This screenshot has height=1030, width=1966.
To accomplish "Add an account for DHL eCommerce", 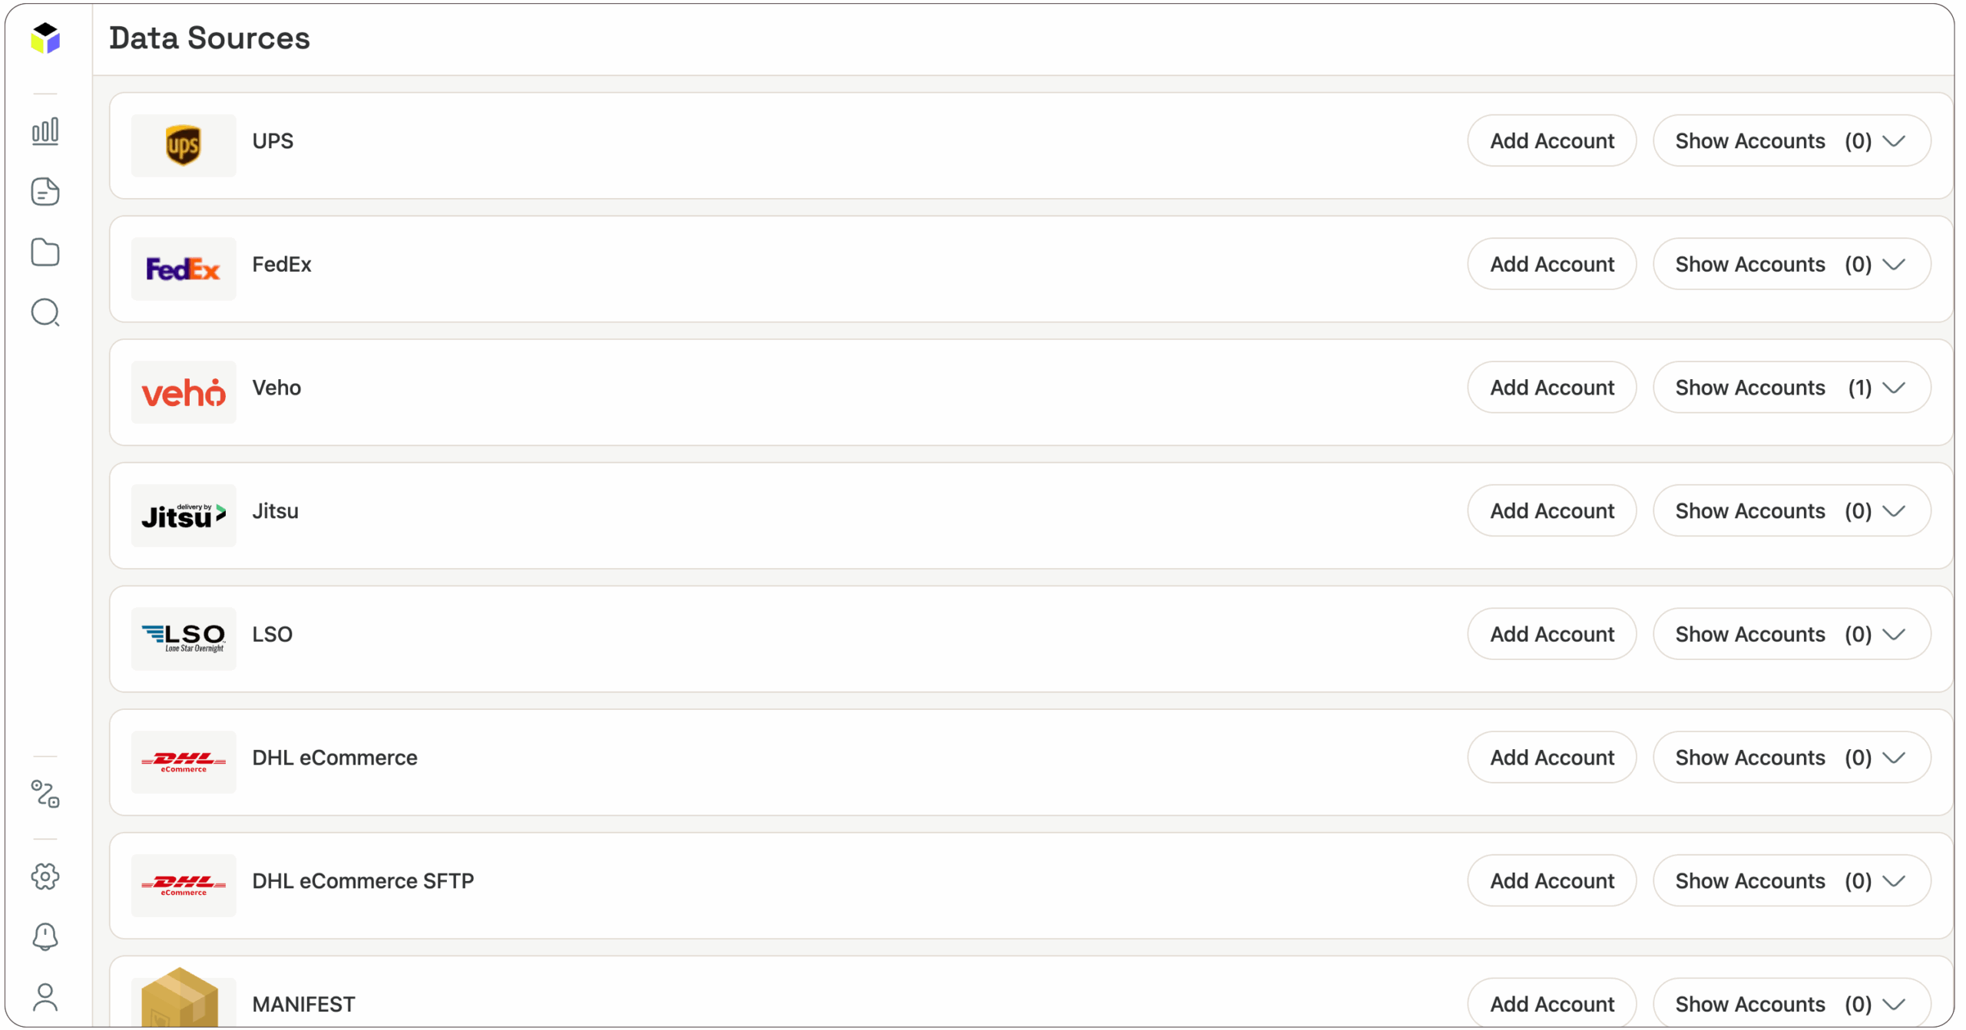I will coord(1551,758).
